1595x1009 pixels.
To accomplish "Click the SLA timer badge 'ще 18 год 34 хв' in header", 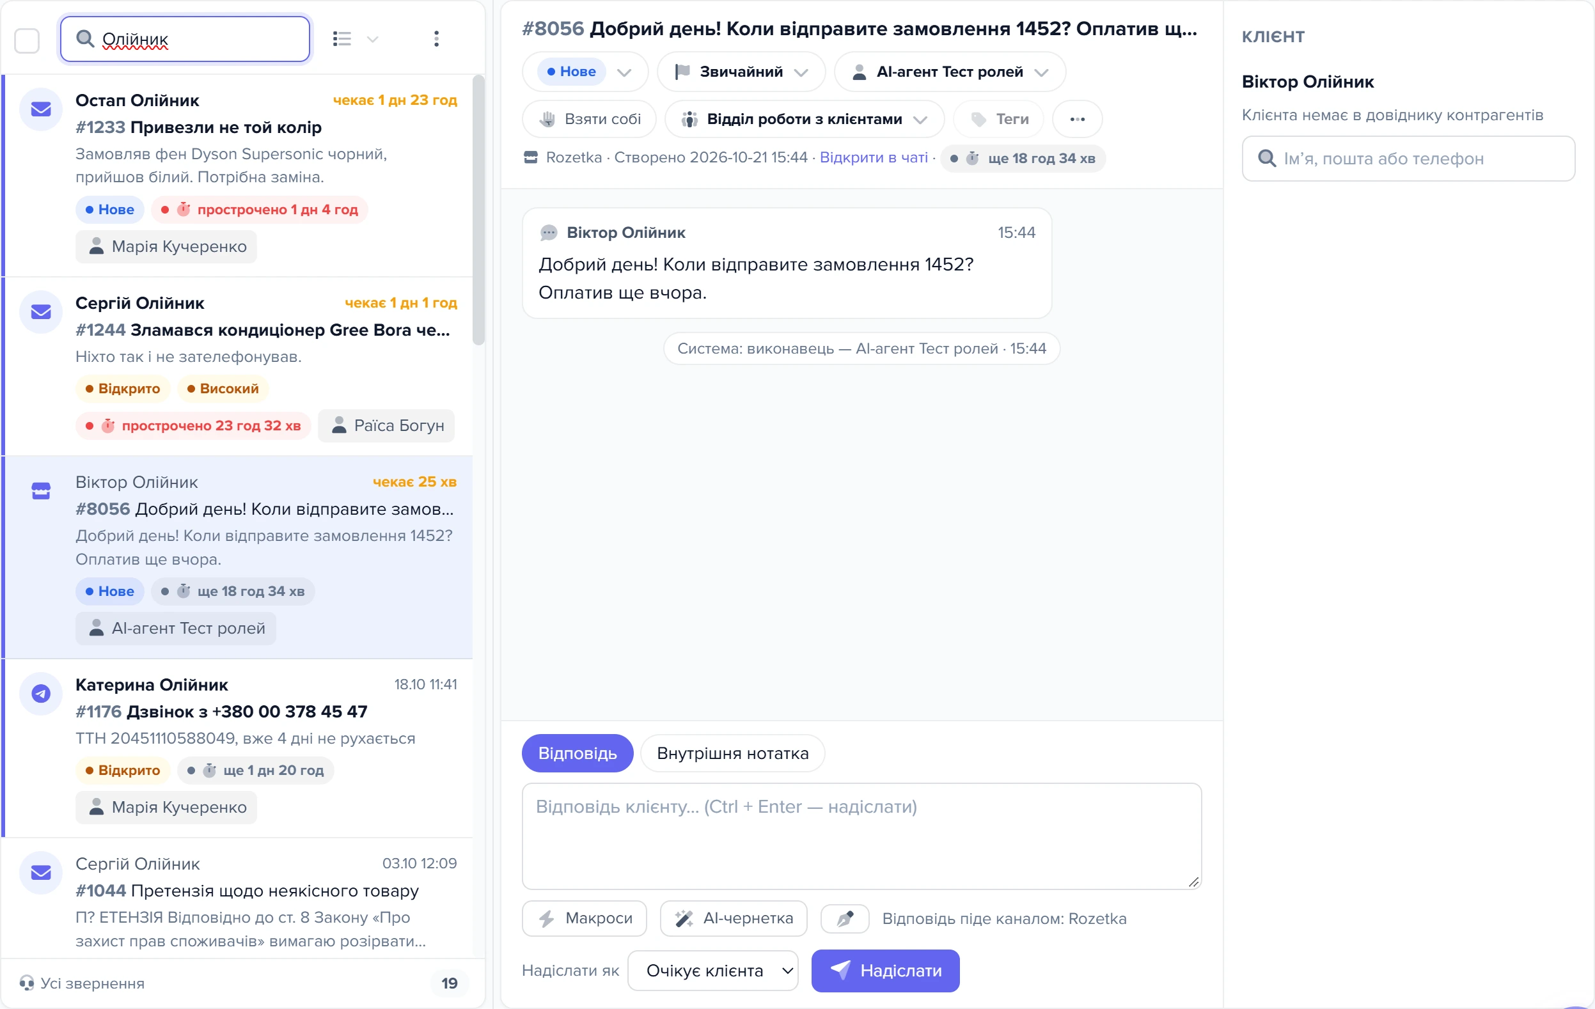I will pyautogui.click(x=1022, y=158).
